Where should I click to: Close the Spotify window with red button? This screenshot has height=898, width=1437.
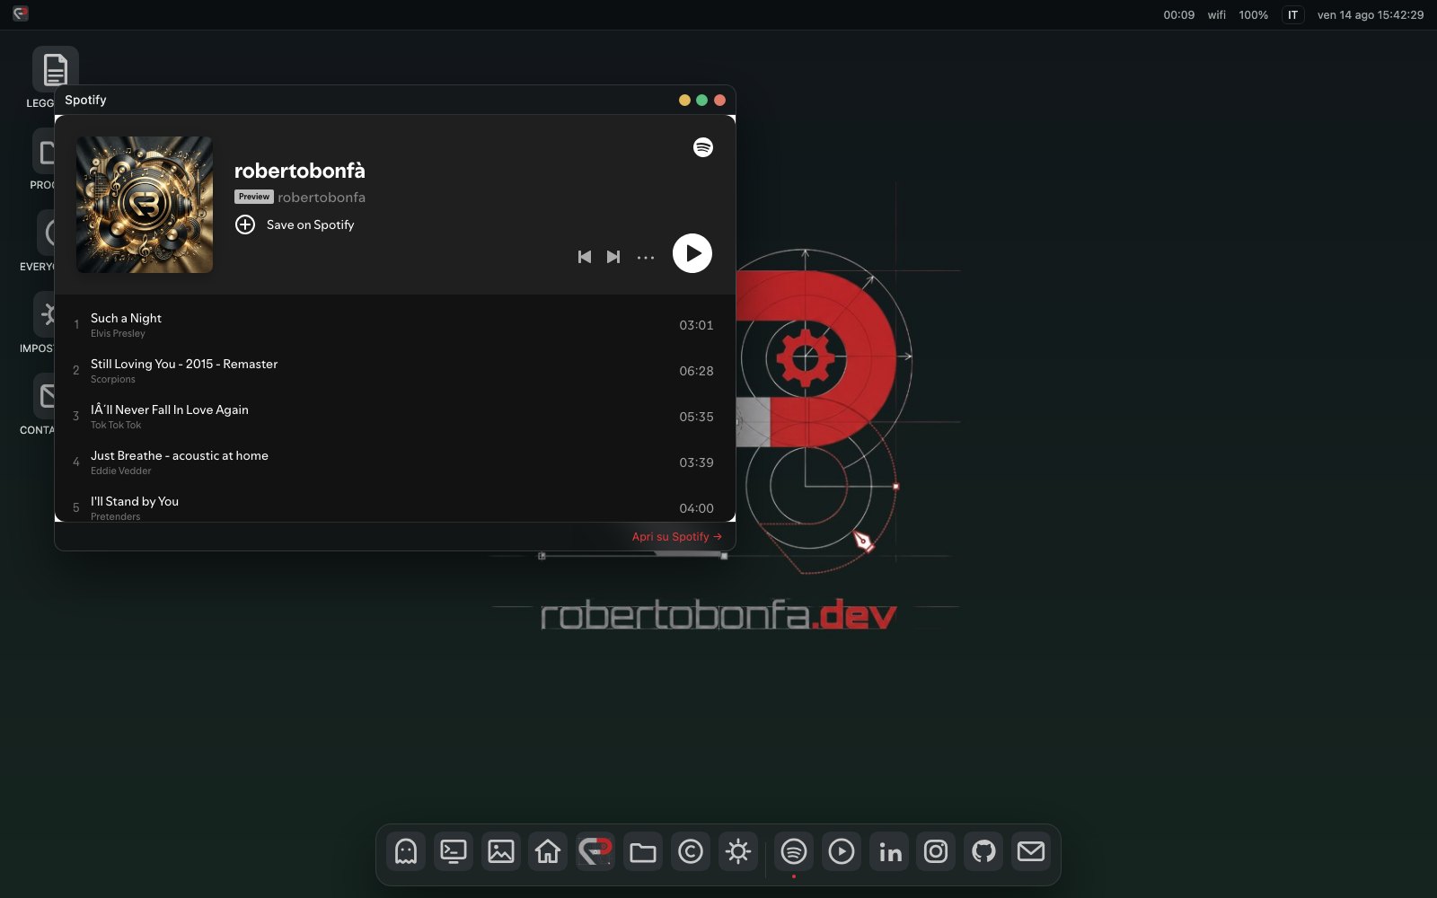coord(719,100)
